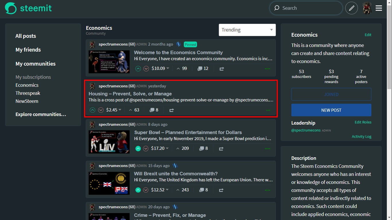Image resolution: width=392 pixels, height=220 pixels.
Task: Open the green dots menu on Brexit post
Action: coord(267,190)
